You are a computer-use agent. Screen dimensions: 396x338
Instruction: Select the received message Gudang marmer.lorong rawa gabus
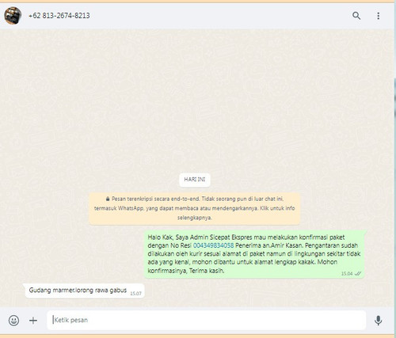click(x=85, y=291)
